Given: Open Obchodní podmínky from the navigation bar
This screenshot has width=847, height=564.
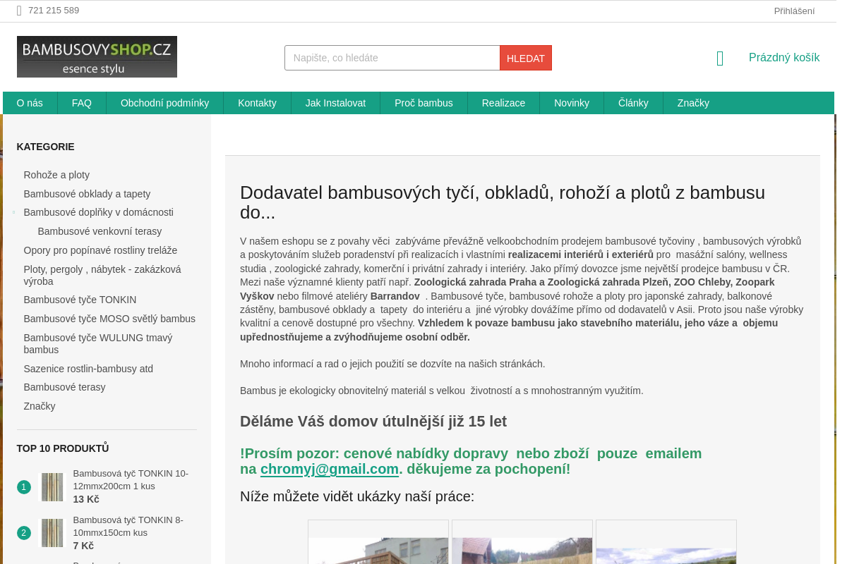Looking at the screenshot, I should coord(164,103).
